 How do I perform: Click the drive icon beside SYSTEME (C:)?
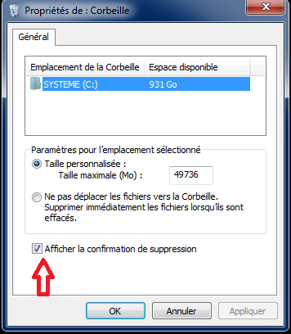[35, 84]
